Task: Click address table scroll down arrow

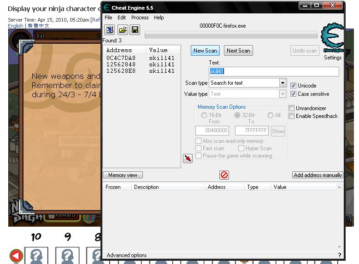Action: (x=339, y=247)
